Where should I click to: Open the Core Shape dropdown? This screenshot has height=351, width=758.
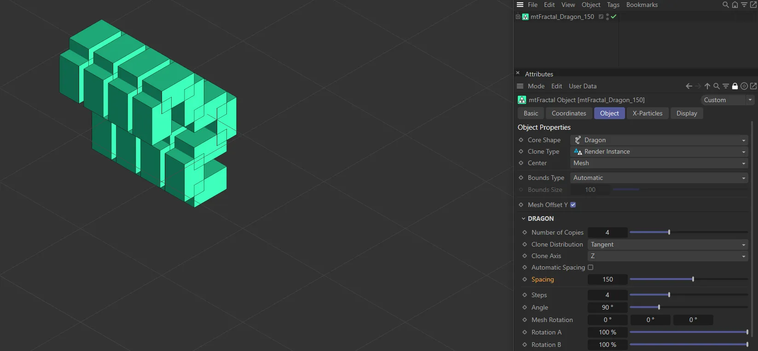pos(659,140)
